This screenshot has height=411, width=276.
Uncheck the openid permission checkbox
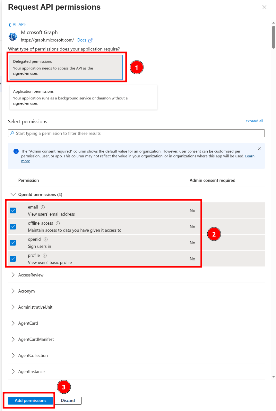(x=13, y=243)
